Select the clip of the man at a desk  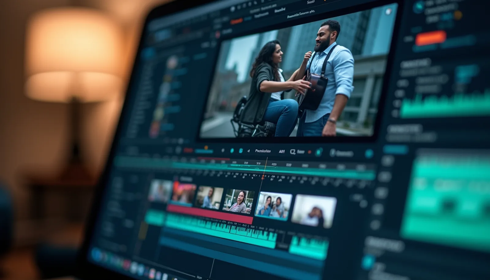(x=209, y=198)
